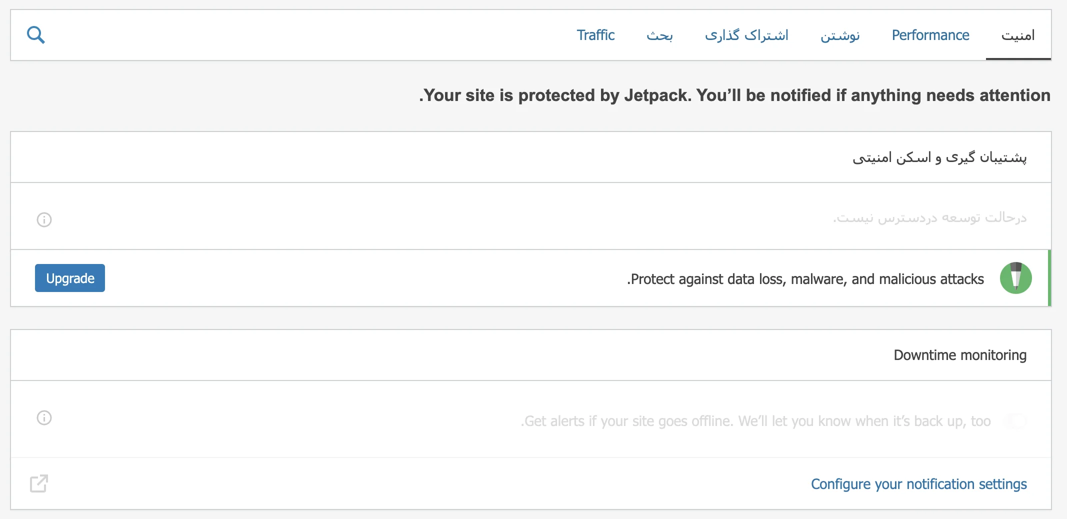Click info icon in the Downtime monitoring row
The width and height of the screenshot is (1067, 519).
(x=44, y=417)
